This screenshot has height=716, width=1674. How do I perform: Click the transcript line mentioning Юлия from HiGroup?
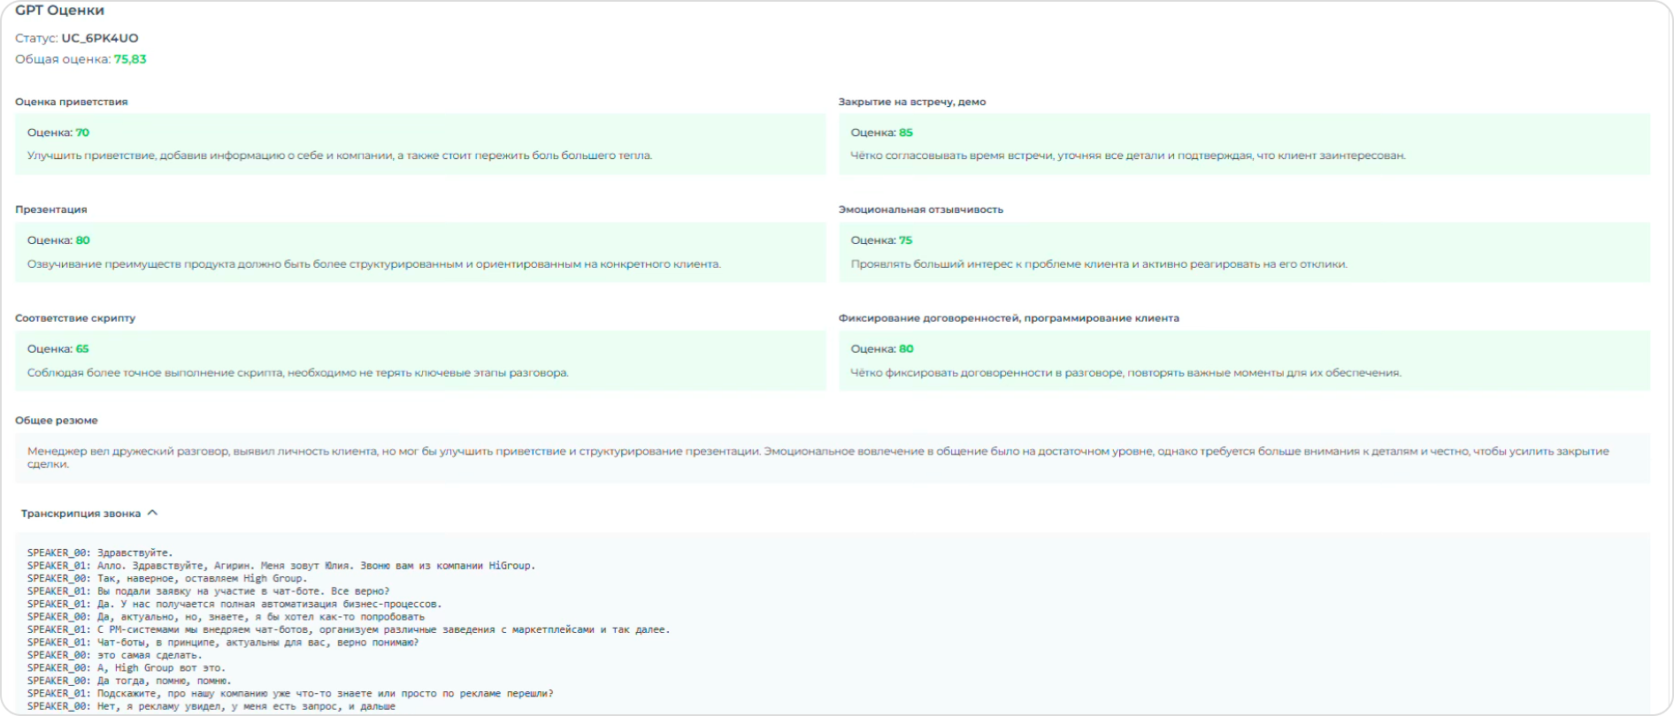tap(281, 566)
